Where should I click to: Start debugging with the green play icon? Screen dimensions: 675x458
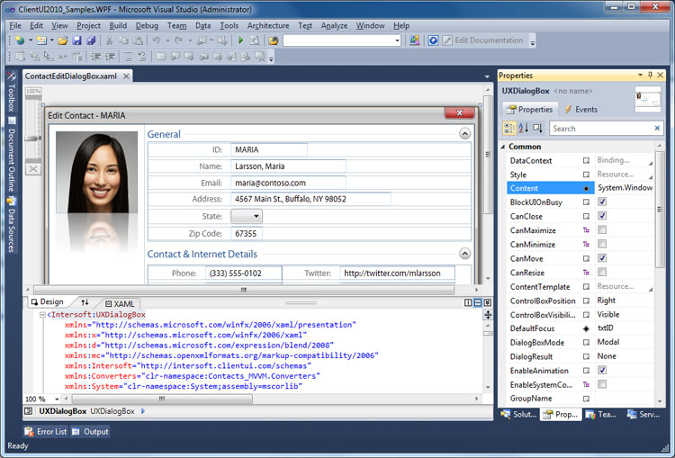point(240,40)
